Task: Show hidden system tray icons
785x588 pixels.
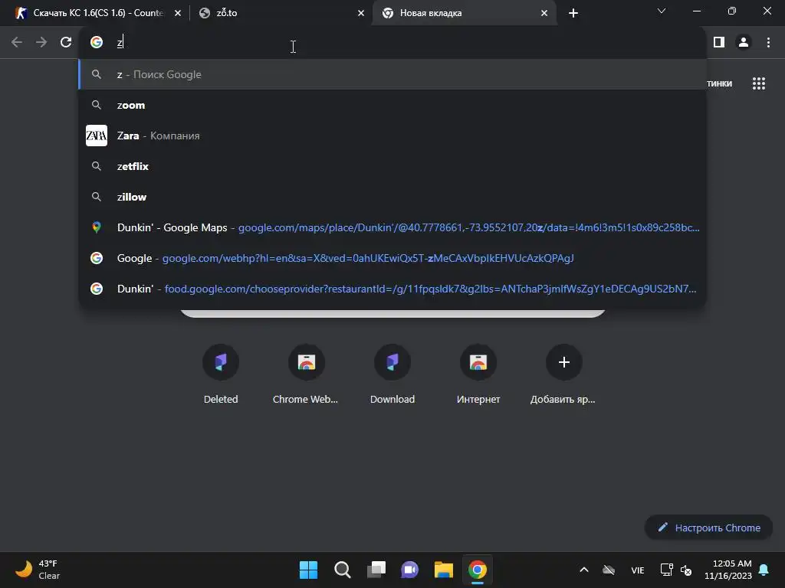Action: [x=583, y=570]
